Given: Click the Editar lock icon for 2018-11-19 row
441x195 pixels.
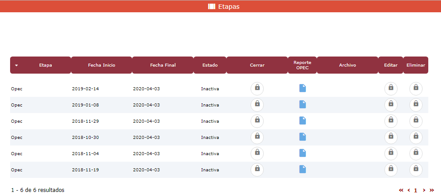Looking at the screenshot, I should (x=391, y=170).
